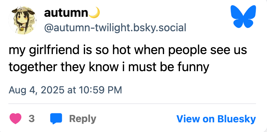The width and height of the screenshot is (267, 132).
Task: Click the "Aug 4, 2025" date in the timestamp
Action: (x=37, y=90)
